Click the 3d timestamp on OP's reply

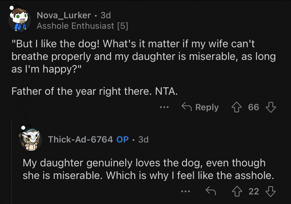click(143, 139)
